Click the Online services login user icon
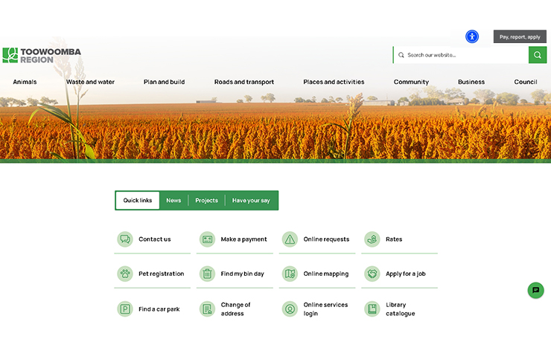551x342 pixels. point(290,309)
